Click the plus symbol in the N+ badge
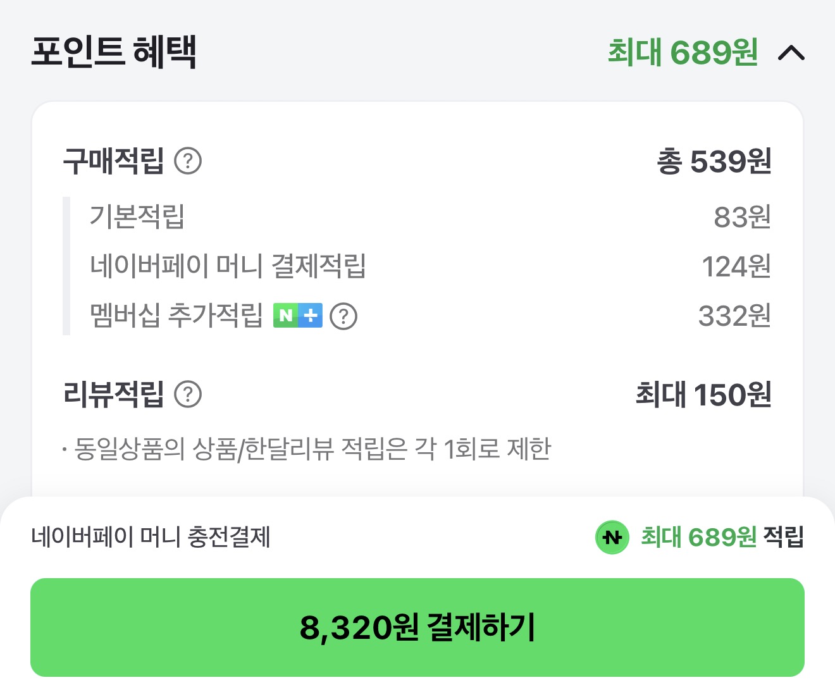Viewport: 835px width, 692px height. point(310,315)
